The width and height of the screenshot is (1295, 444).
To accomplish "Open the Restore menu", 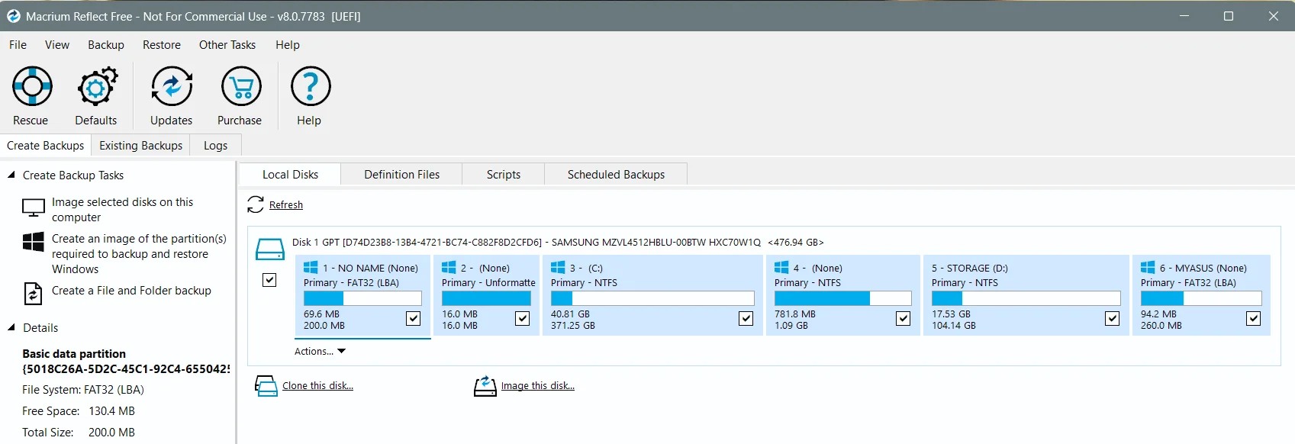I will [162, 45].
